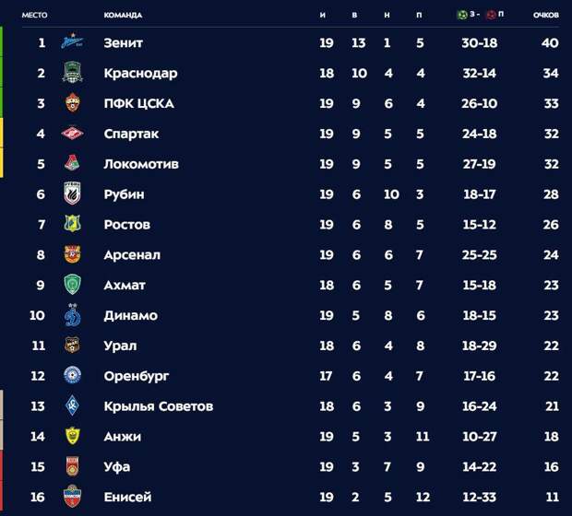The width and height of the screenshot is (572, 516).
Task: Click the Krylia Sovetov logo
Action: click(72, 405)
